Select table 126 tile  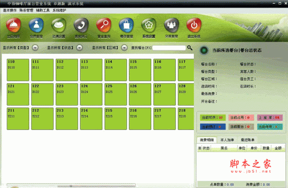pos(140,94)
